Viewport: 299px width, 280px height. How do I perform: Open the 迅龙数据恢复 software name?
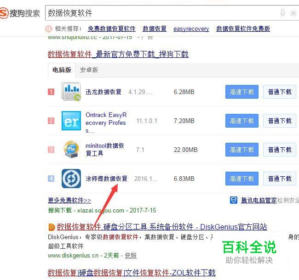[103, 92]
